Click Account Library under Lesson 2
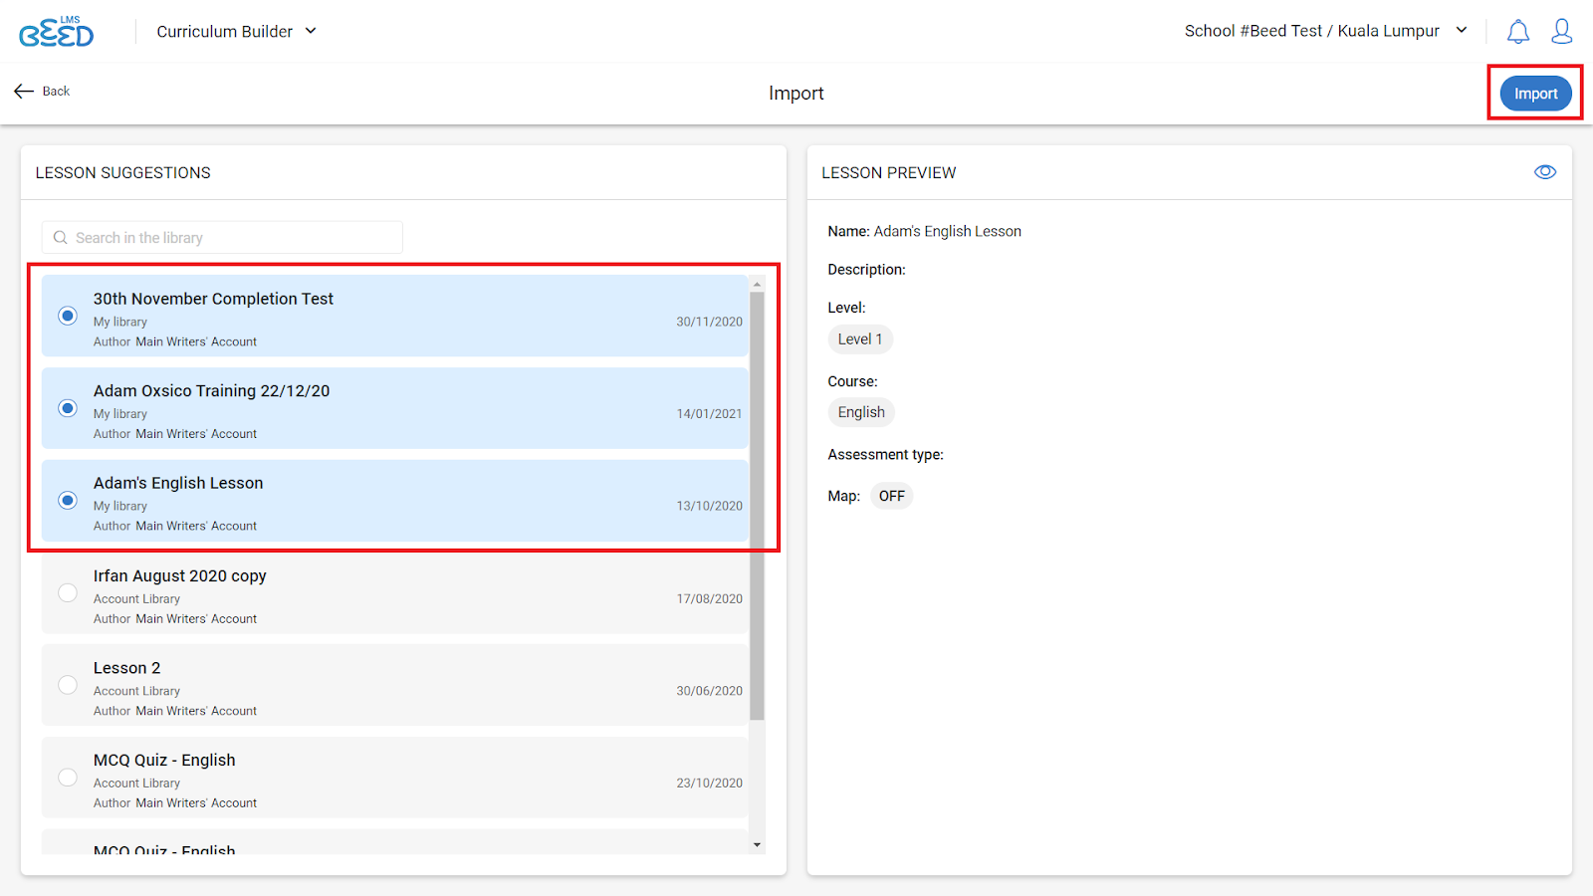The width and height of the screenshot is (1593, 896). (x=136, y=691)
